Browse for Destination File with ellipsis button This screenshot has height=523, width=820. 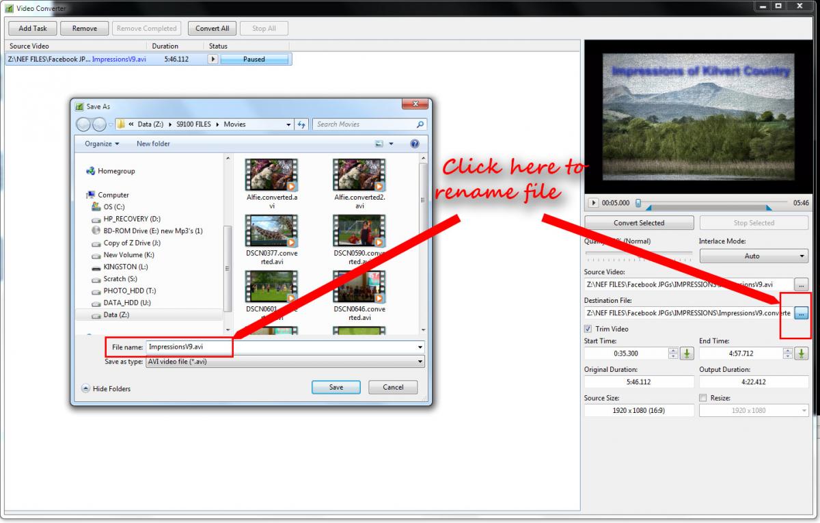802,312
